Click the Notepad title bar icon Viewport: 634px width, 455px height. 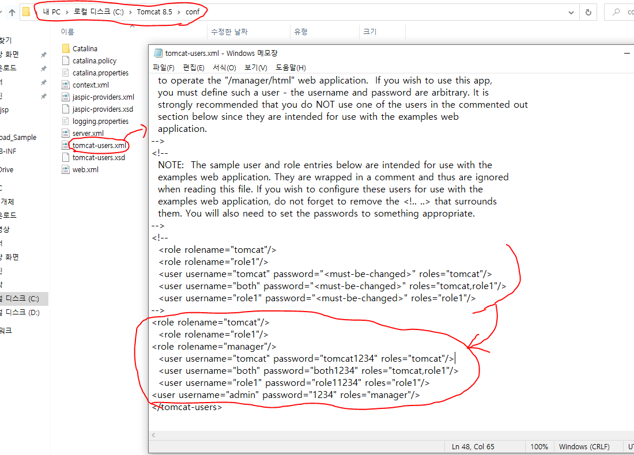point(158,53)
